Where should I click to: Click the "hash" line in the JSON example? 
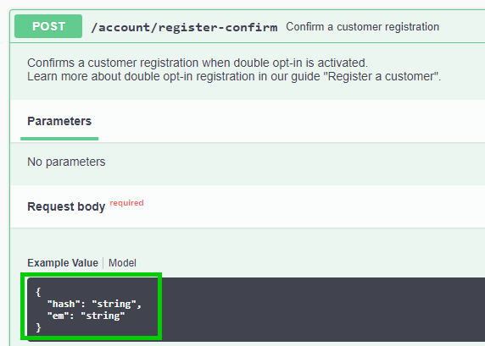(x=94, y=304)
